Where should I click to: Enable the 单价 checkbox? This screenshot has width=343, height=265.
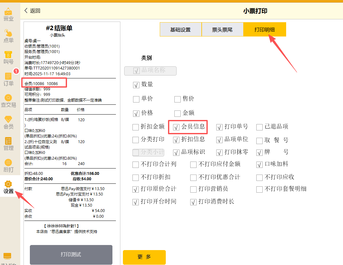pyautogui.click(x=136, y=99)
